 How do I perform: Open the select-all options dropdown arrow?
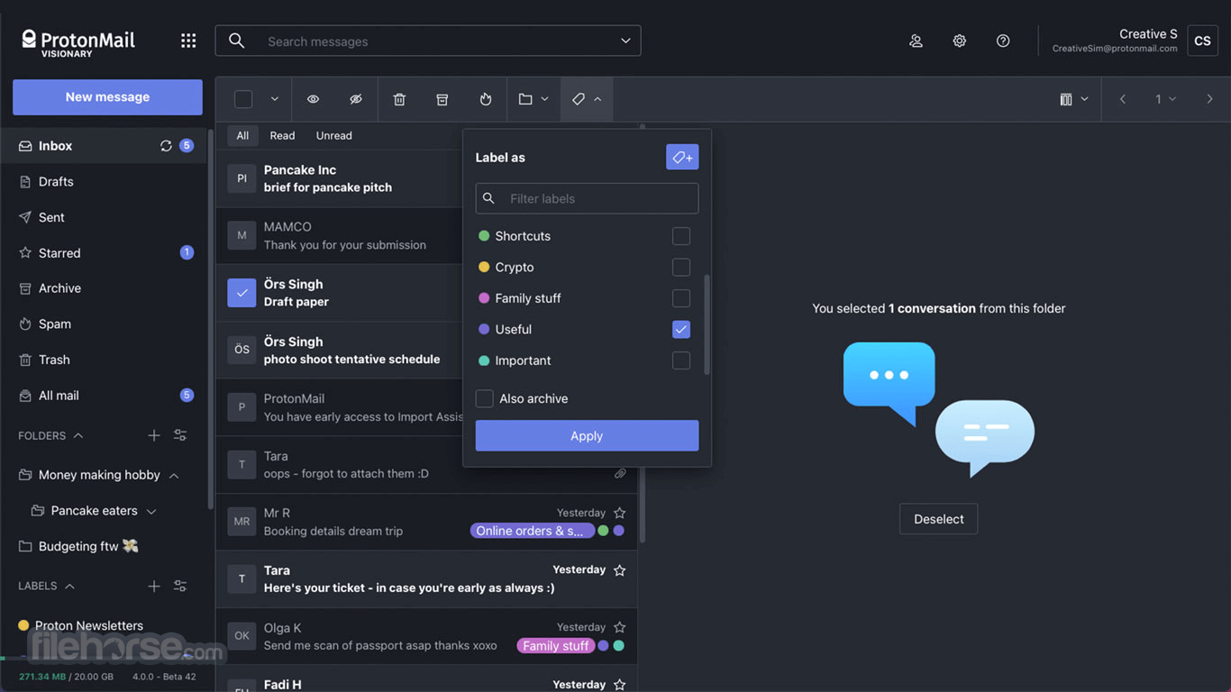275,99
